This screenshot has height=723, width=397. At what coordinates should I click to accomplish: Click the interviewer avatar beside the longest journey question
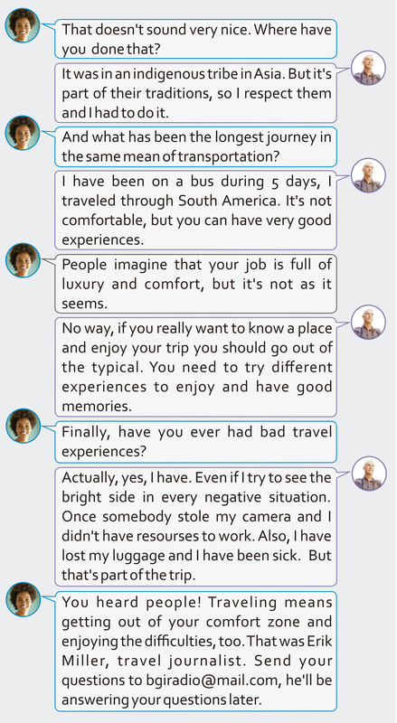23,133
